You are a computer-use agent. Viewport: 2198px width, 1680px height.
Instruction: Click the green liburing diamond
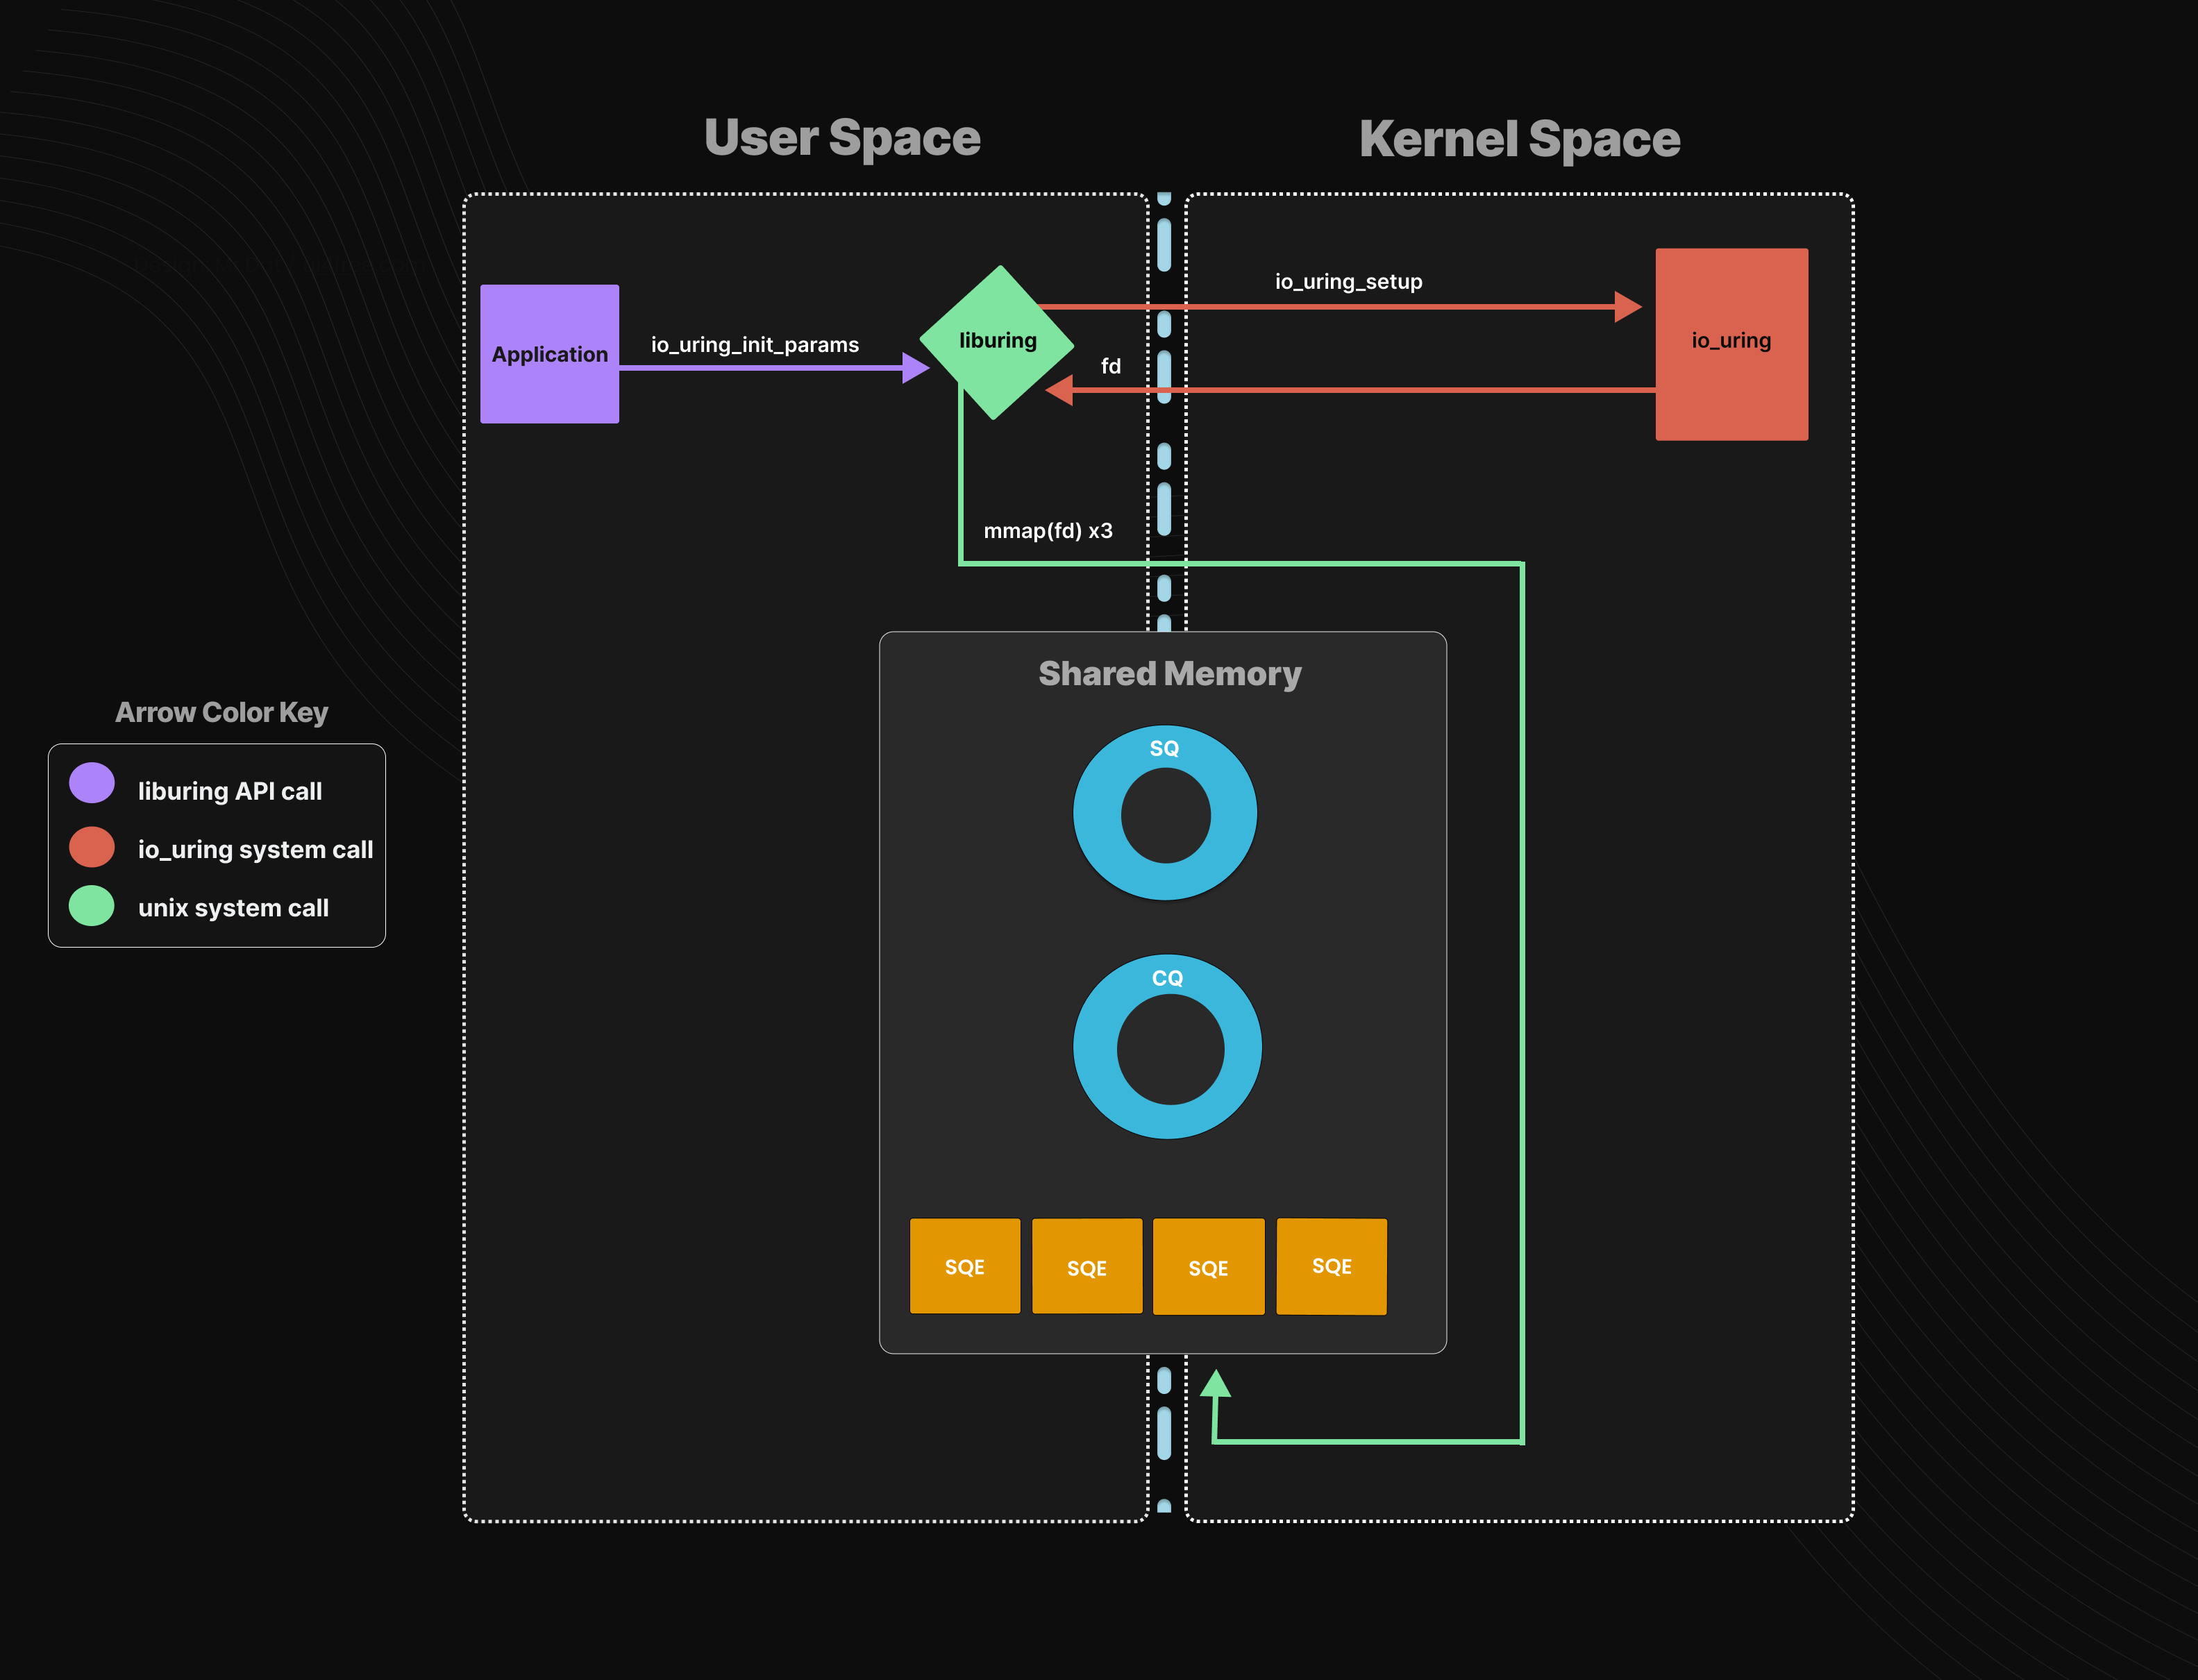[x=996, y=341]
